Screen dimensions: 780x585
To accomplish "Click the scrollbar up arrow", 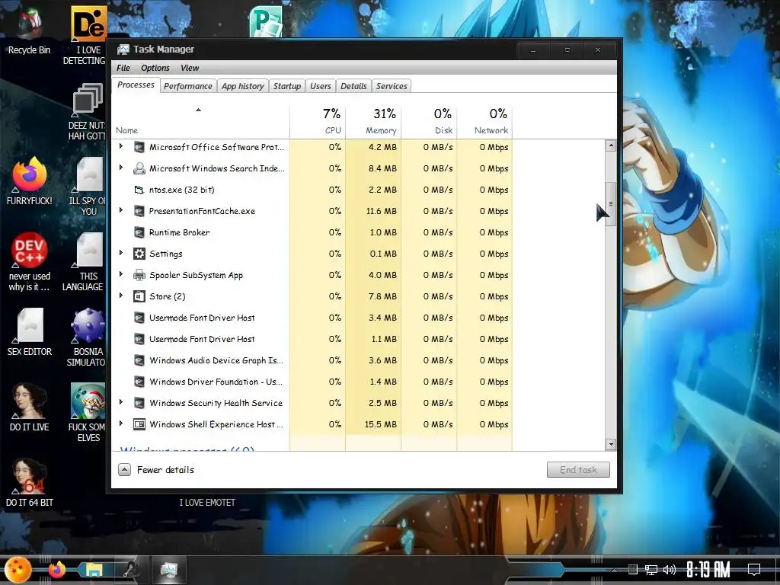I will 611,145.
